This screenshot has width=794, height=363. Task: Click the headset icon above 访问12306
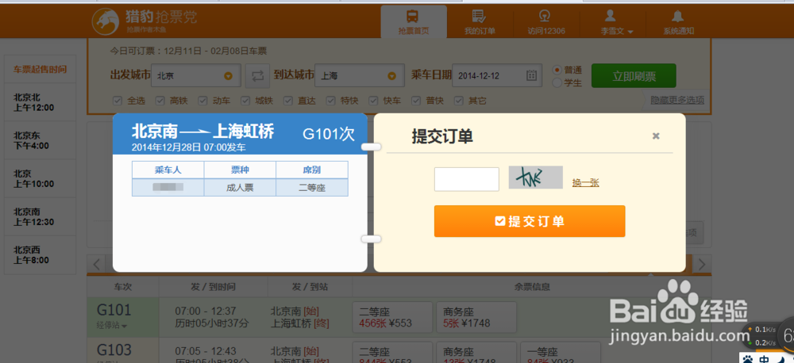click(x=545, y=16)
